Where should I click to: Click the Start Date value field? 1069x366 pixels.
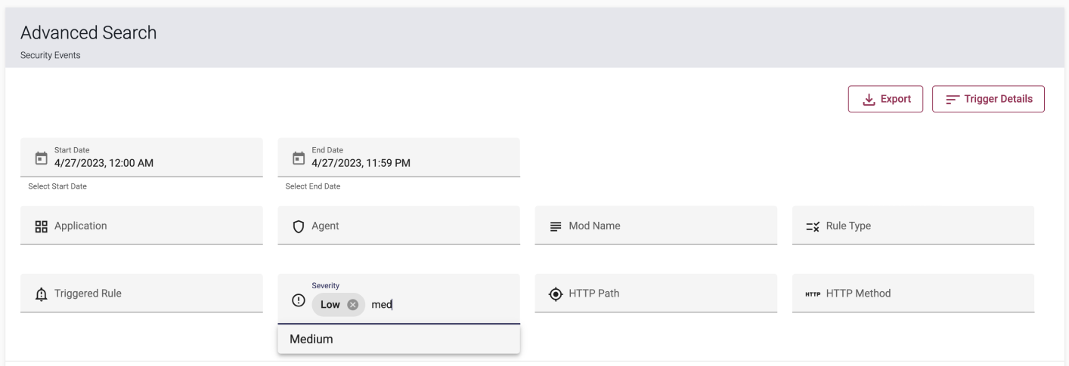(141, 157)
